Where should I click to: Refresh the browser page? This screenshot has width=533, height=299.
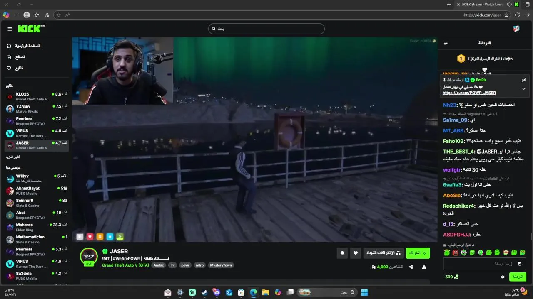pyautogui.click(x=517, y=15)
